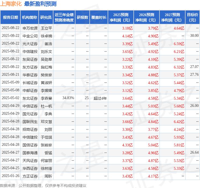Select institution 华泰证券

30,75
